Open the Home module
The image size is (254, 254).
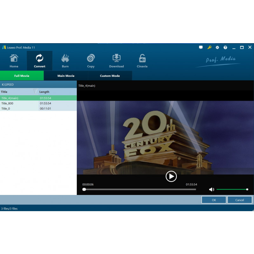pyautogui.click(x=14, y=61)
